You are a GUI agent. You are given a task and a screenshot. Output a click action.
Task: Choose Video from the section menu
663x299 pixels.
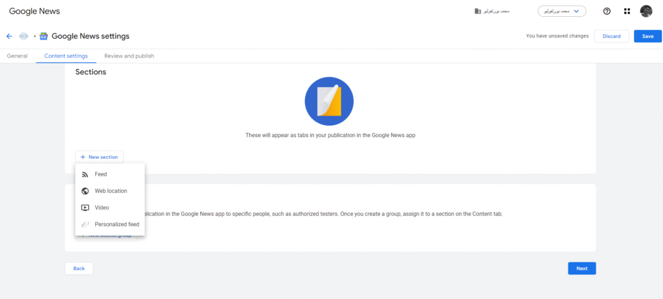coord(110,207)
